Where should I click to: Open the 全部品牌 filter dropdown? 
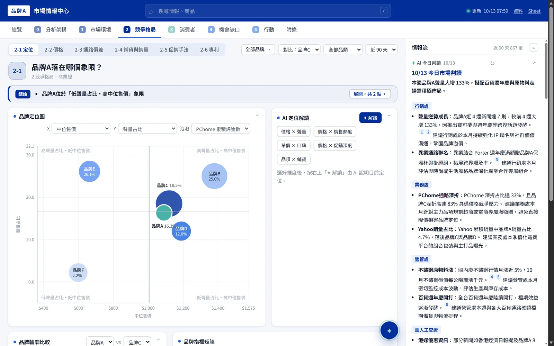click(258, 49)
